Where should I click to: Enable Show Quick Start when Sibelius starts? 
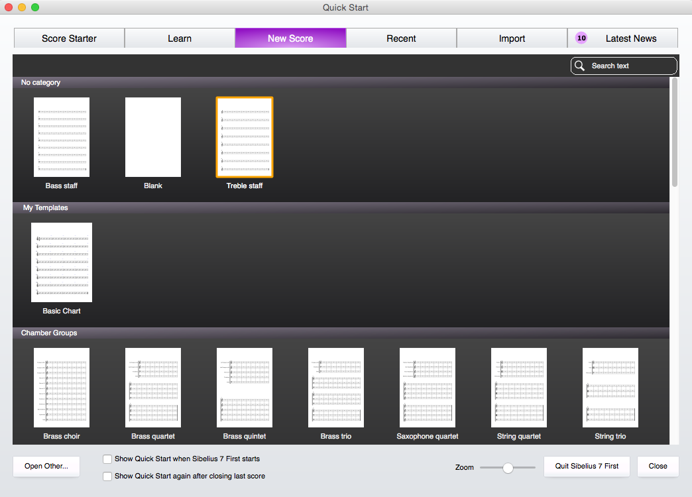point(107,459)
